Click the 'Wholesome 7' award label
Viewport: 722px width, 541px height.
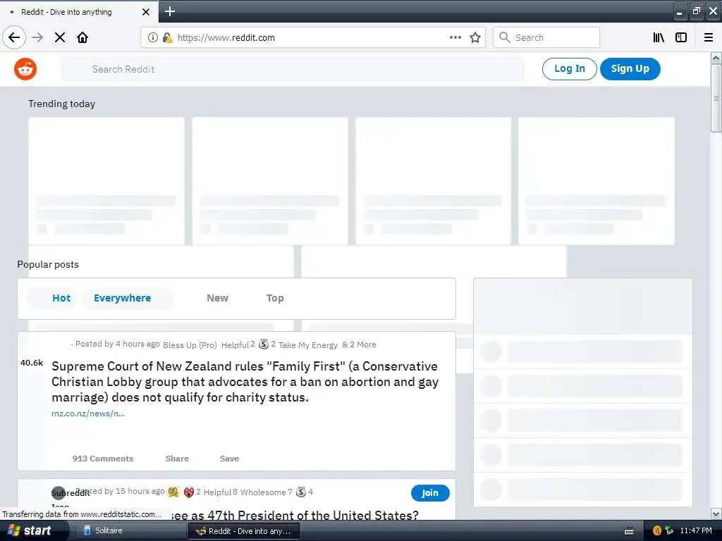(266, 492)
